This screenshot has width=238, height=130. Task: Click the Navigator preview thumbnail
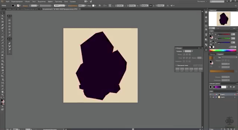(x=223, y=19)
